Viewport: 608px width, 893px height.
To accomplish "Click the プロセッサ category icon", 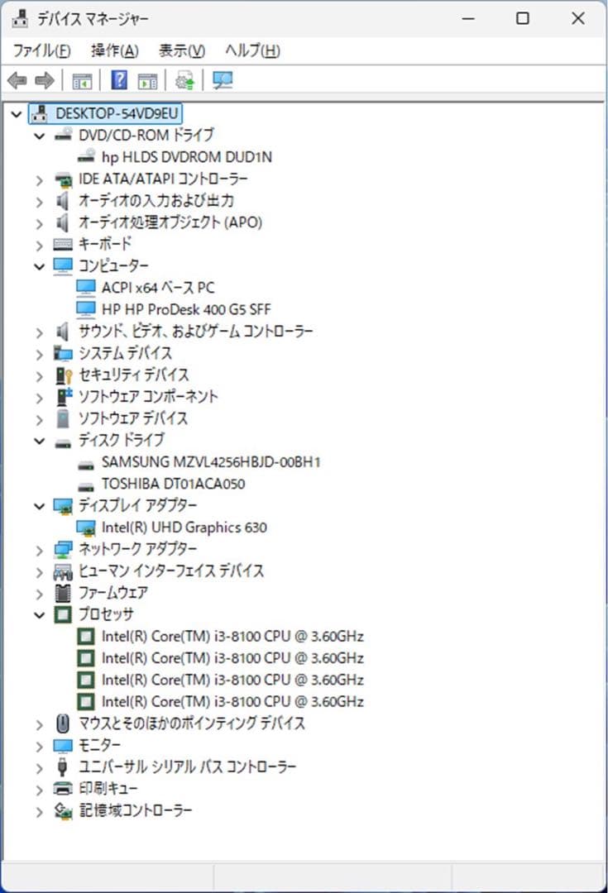I will [x=63, y=614].
